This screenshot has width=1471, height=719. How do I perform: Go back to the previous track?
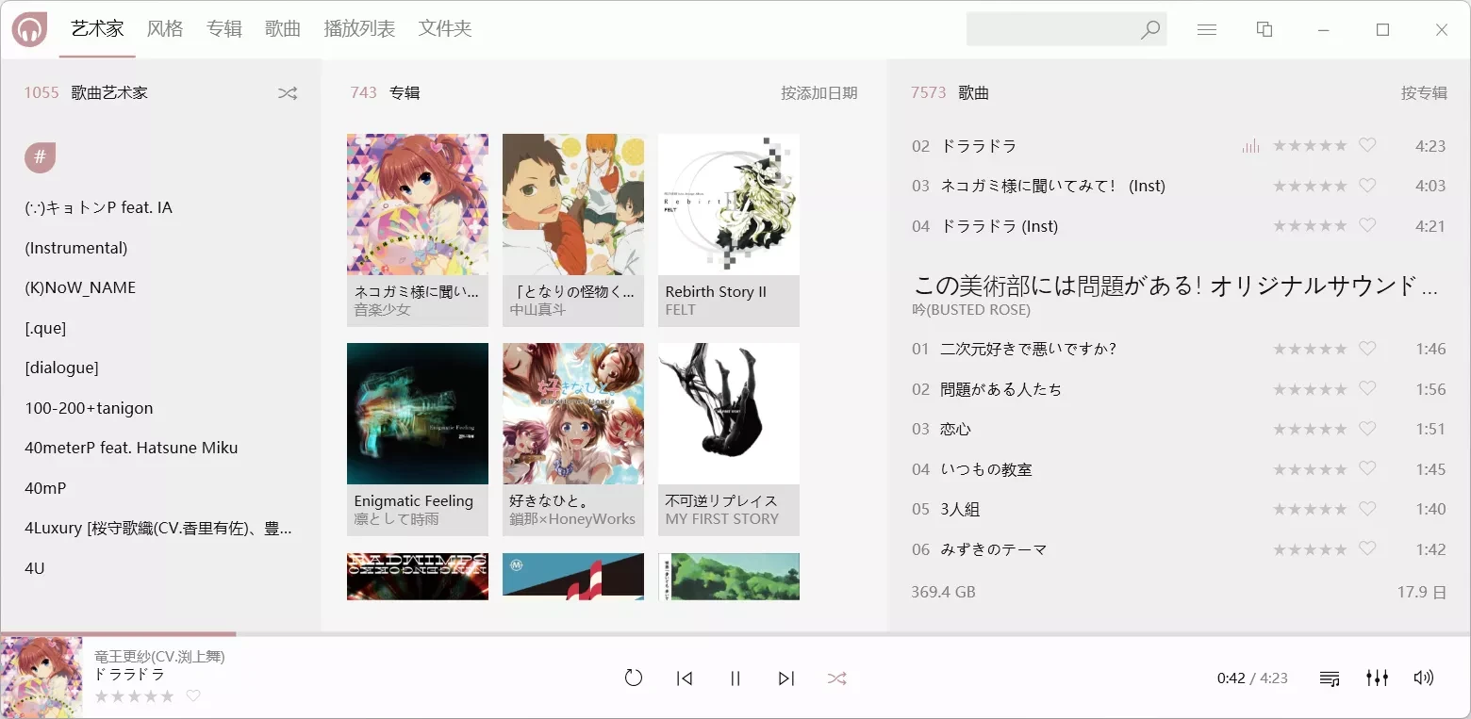[686, 678]
